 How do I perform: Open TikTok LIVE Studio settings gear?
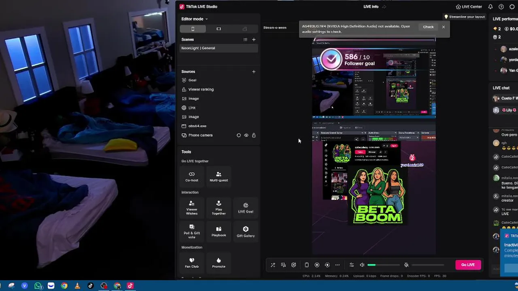click(x=512, y=7)
